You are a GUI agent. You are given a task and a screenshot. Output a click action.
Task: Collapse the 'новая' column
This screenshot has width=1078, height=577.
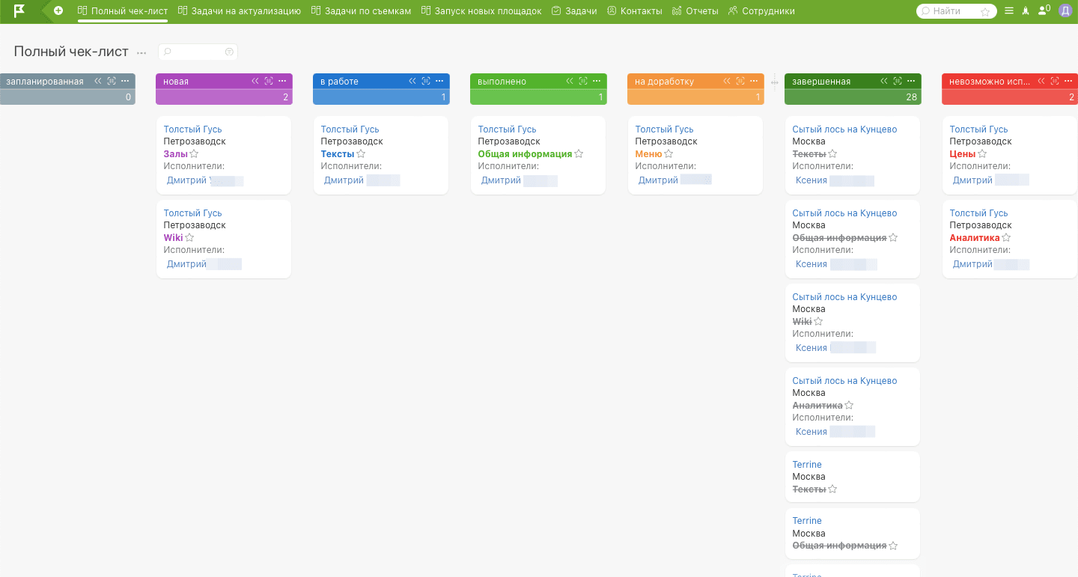(255, 81)
